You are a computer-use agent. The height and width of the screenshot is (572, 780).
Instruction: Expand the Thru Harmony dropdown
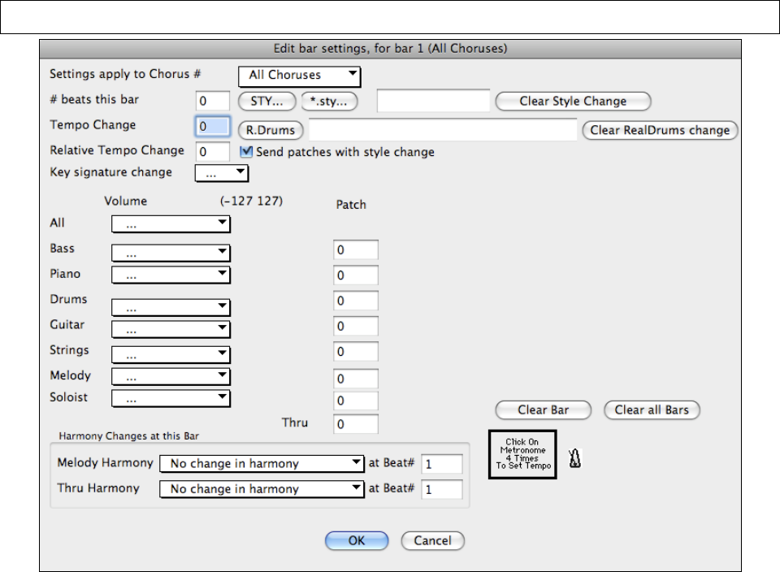point(262,489)
